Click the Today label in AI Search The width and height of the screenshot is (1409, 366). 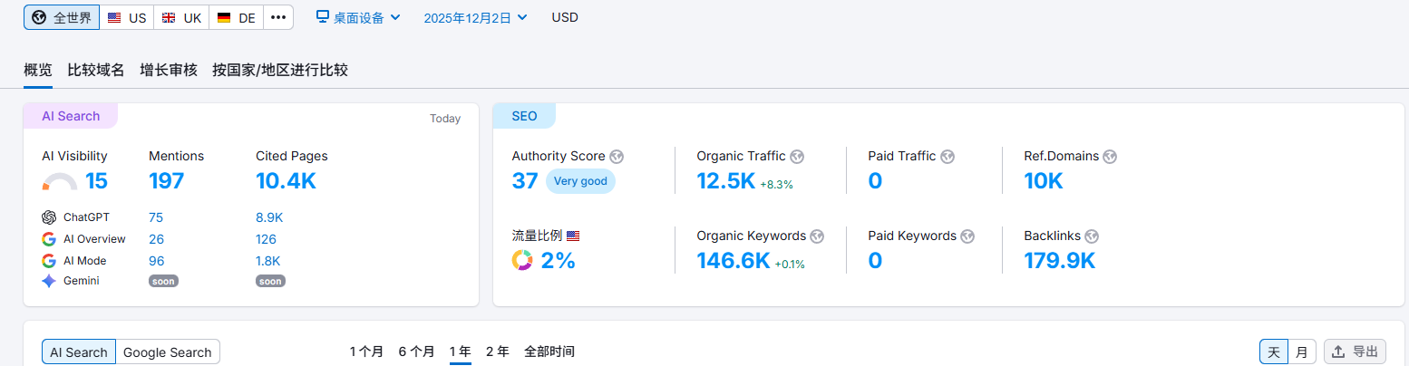[445, 119]
